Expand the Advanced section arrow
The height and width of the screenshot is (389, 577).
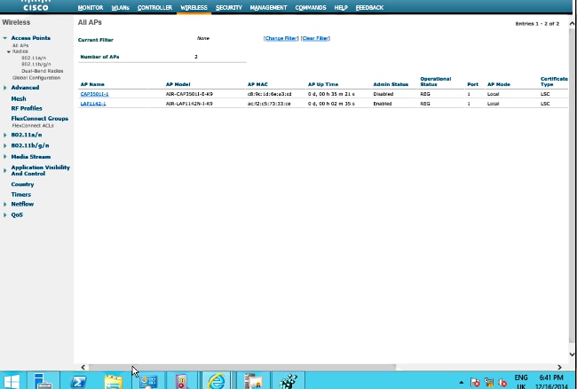tap(4, 88)
